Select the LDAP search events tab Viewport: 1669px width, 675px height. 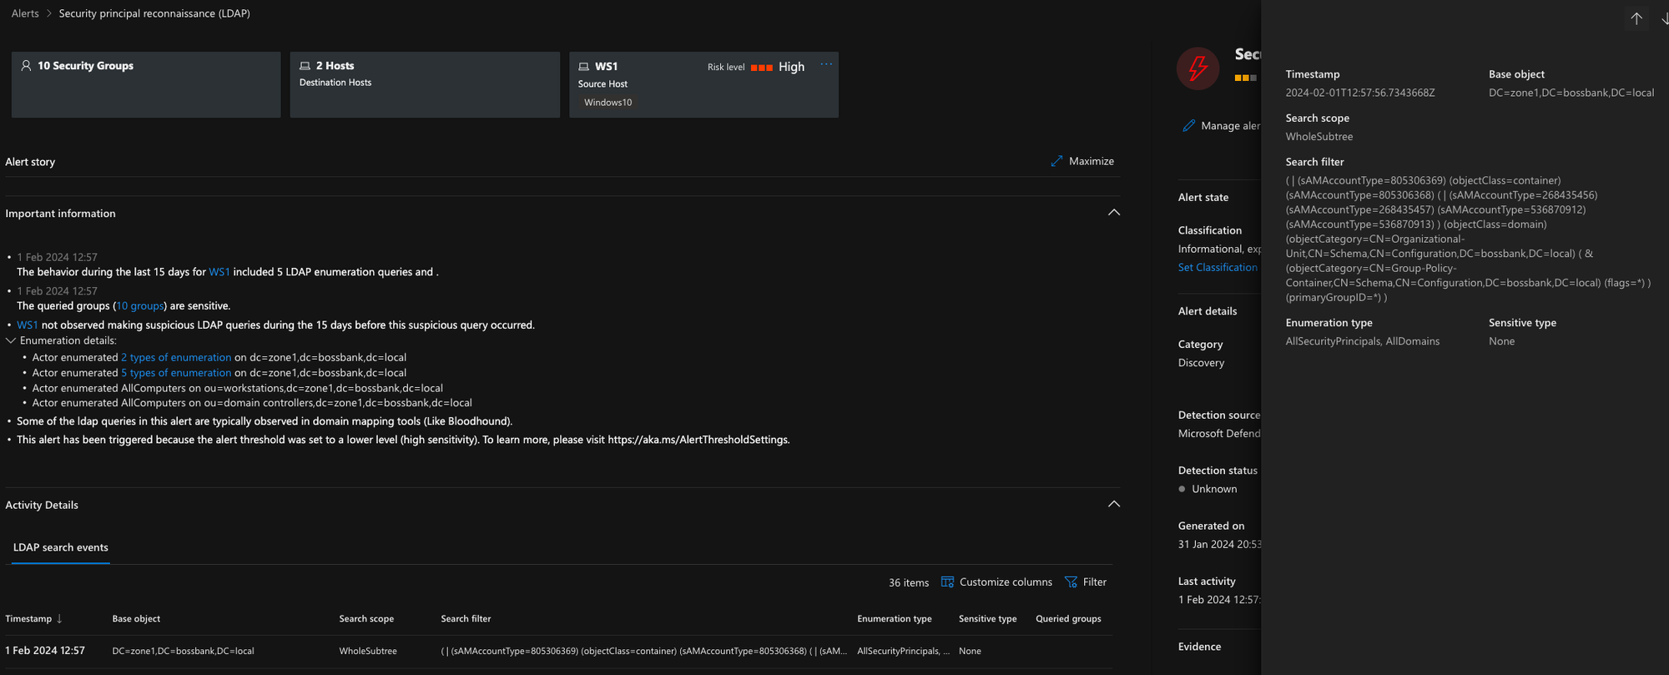click(61, 547)
